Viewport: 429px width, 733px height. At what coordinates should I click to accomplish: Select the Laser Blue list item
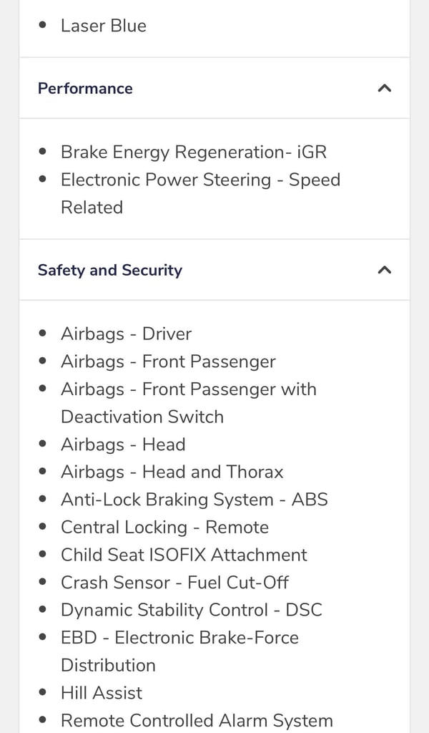tap(104, 26)
